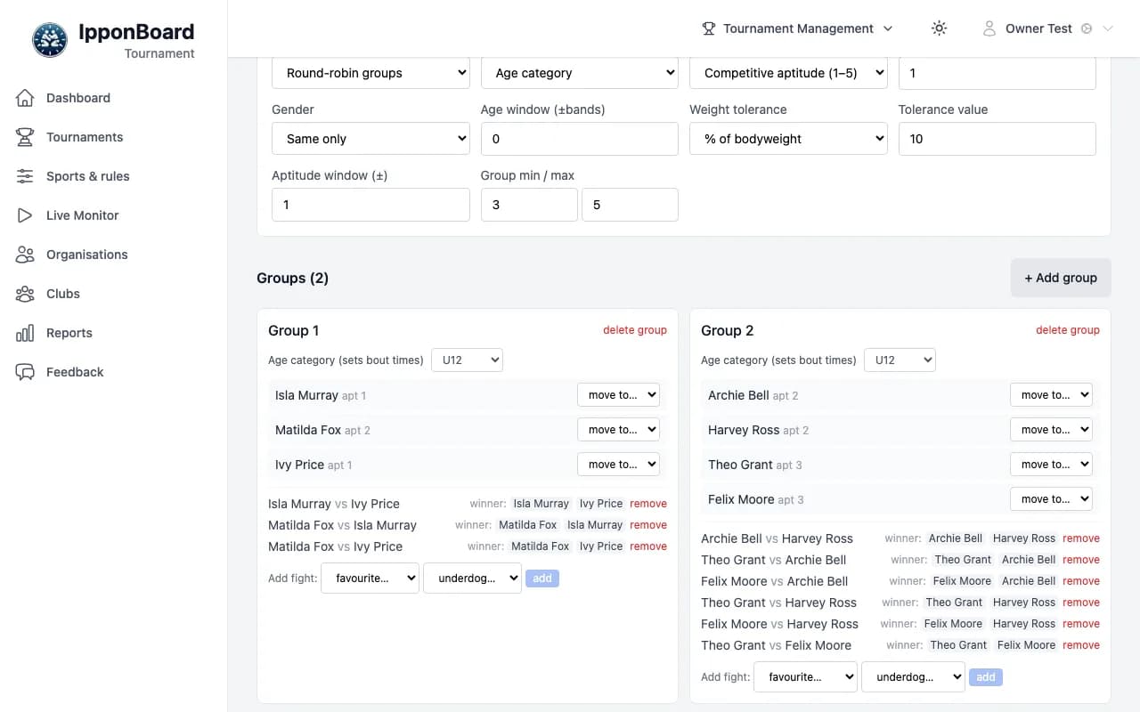Set Felix Moore as winner vs Harvey Ross
This screenshot has height=712, width=1140.
click(953, 624)
